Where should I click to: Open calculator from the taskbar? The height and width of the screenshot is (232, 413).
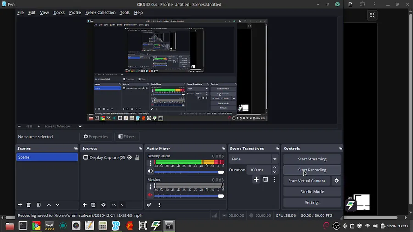tap(102, 226)
